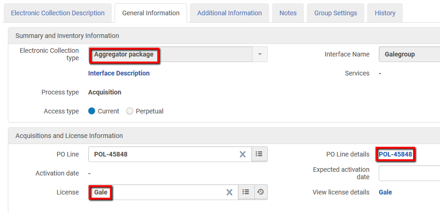440x213 pixels.
Task: Click the Gale view license details link
Action: (385, 192)
